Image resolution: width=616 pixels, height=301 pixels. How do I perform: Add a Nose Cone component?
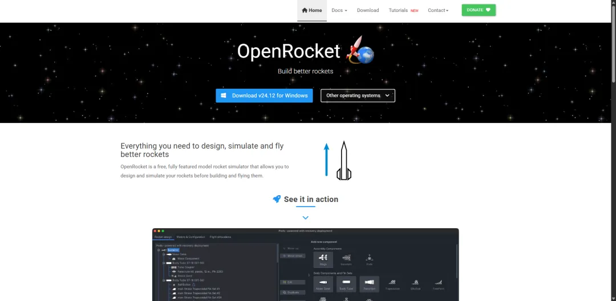pyautogui.click(x=323, y=284)
